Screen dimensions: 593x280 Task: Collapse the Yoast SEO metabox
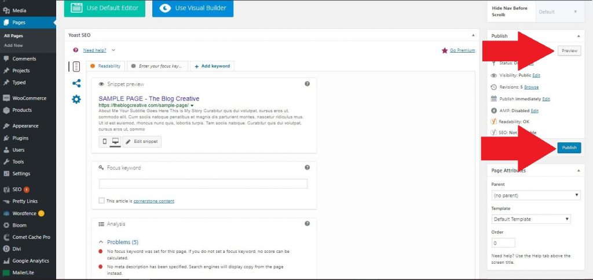click(473, 35)
